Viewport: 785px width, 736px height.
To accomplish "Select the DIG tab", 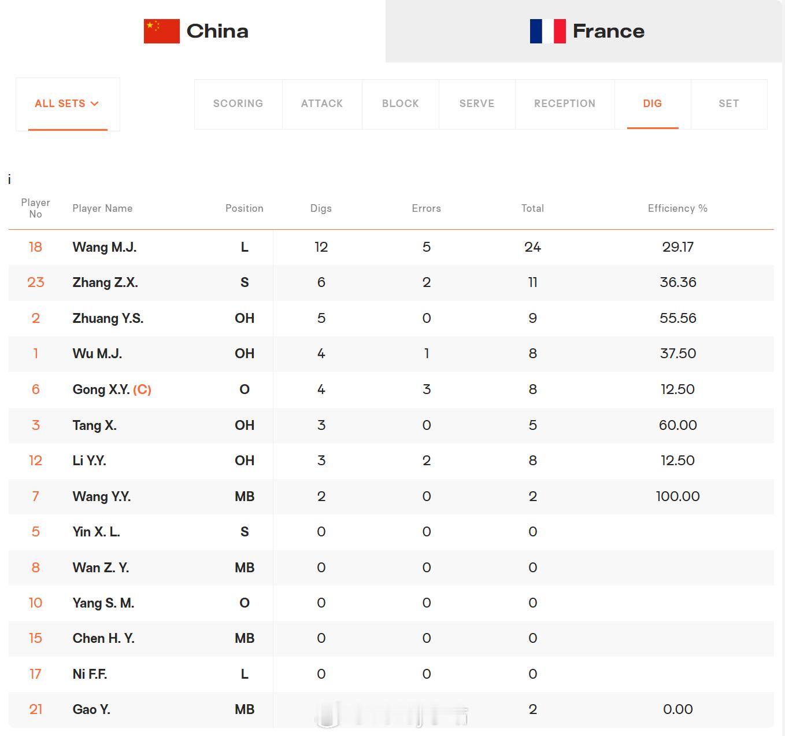I will (x=653, y=104).
